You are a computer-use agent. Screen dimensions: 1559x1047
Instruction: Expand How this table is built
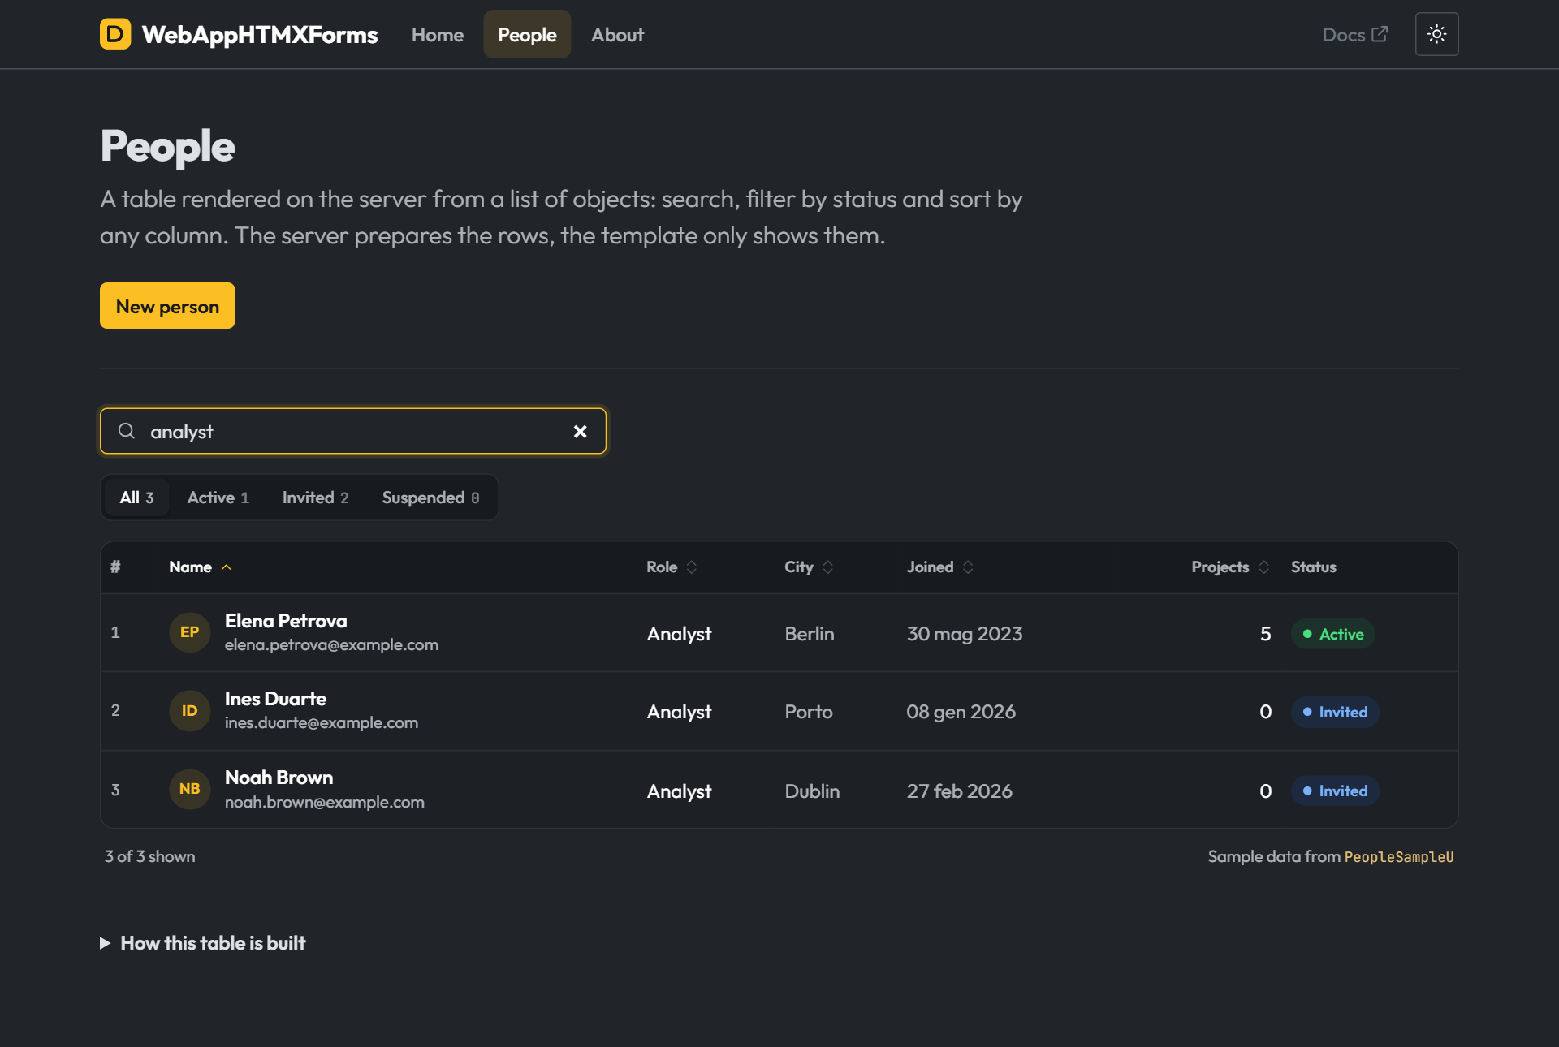[x=203, y=943]
